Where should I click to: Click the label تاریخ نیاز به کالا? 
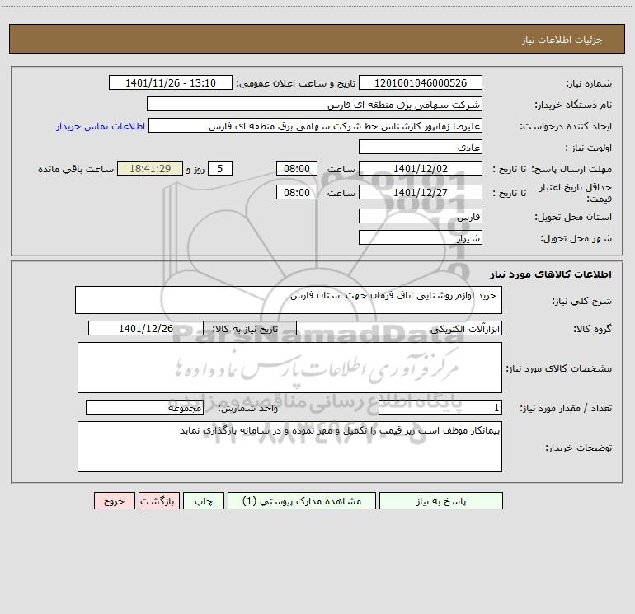[x=245, y=329]
